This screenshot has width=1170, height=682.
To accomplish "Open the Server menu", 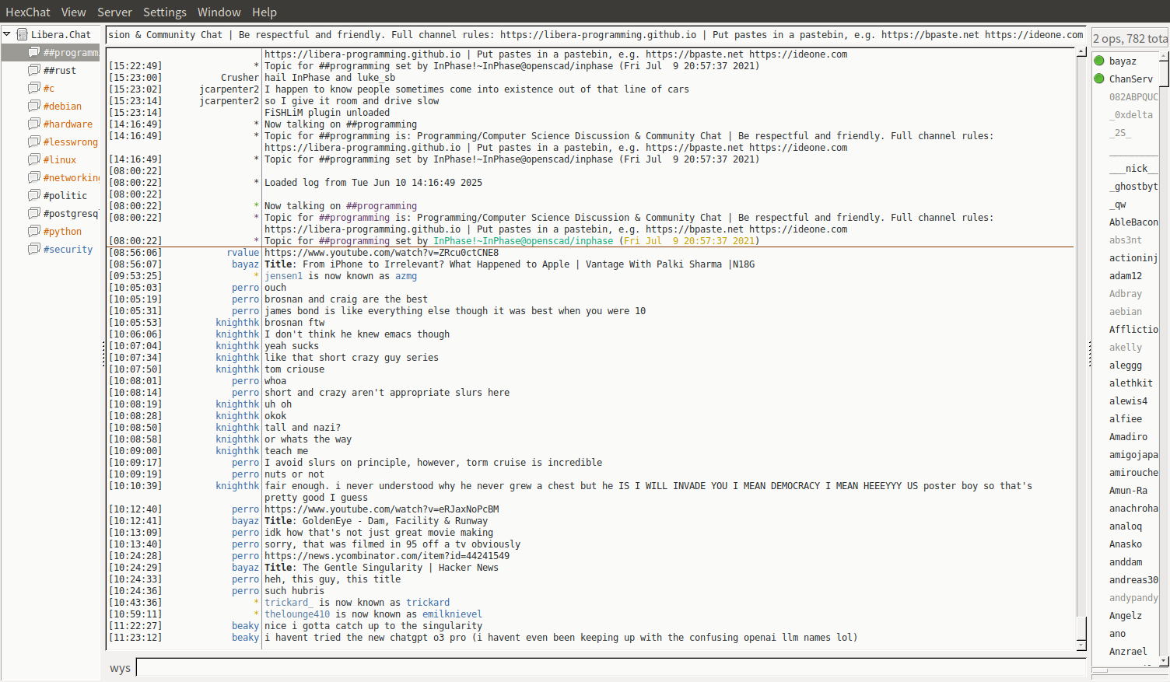I will pos(114,12).
